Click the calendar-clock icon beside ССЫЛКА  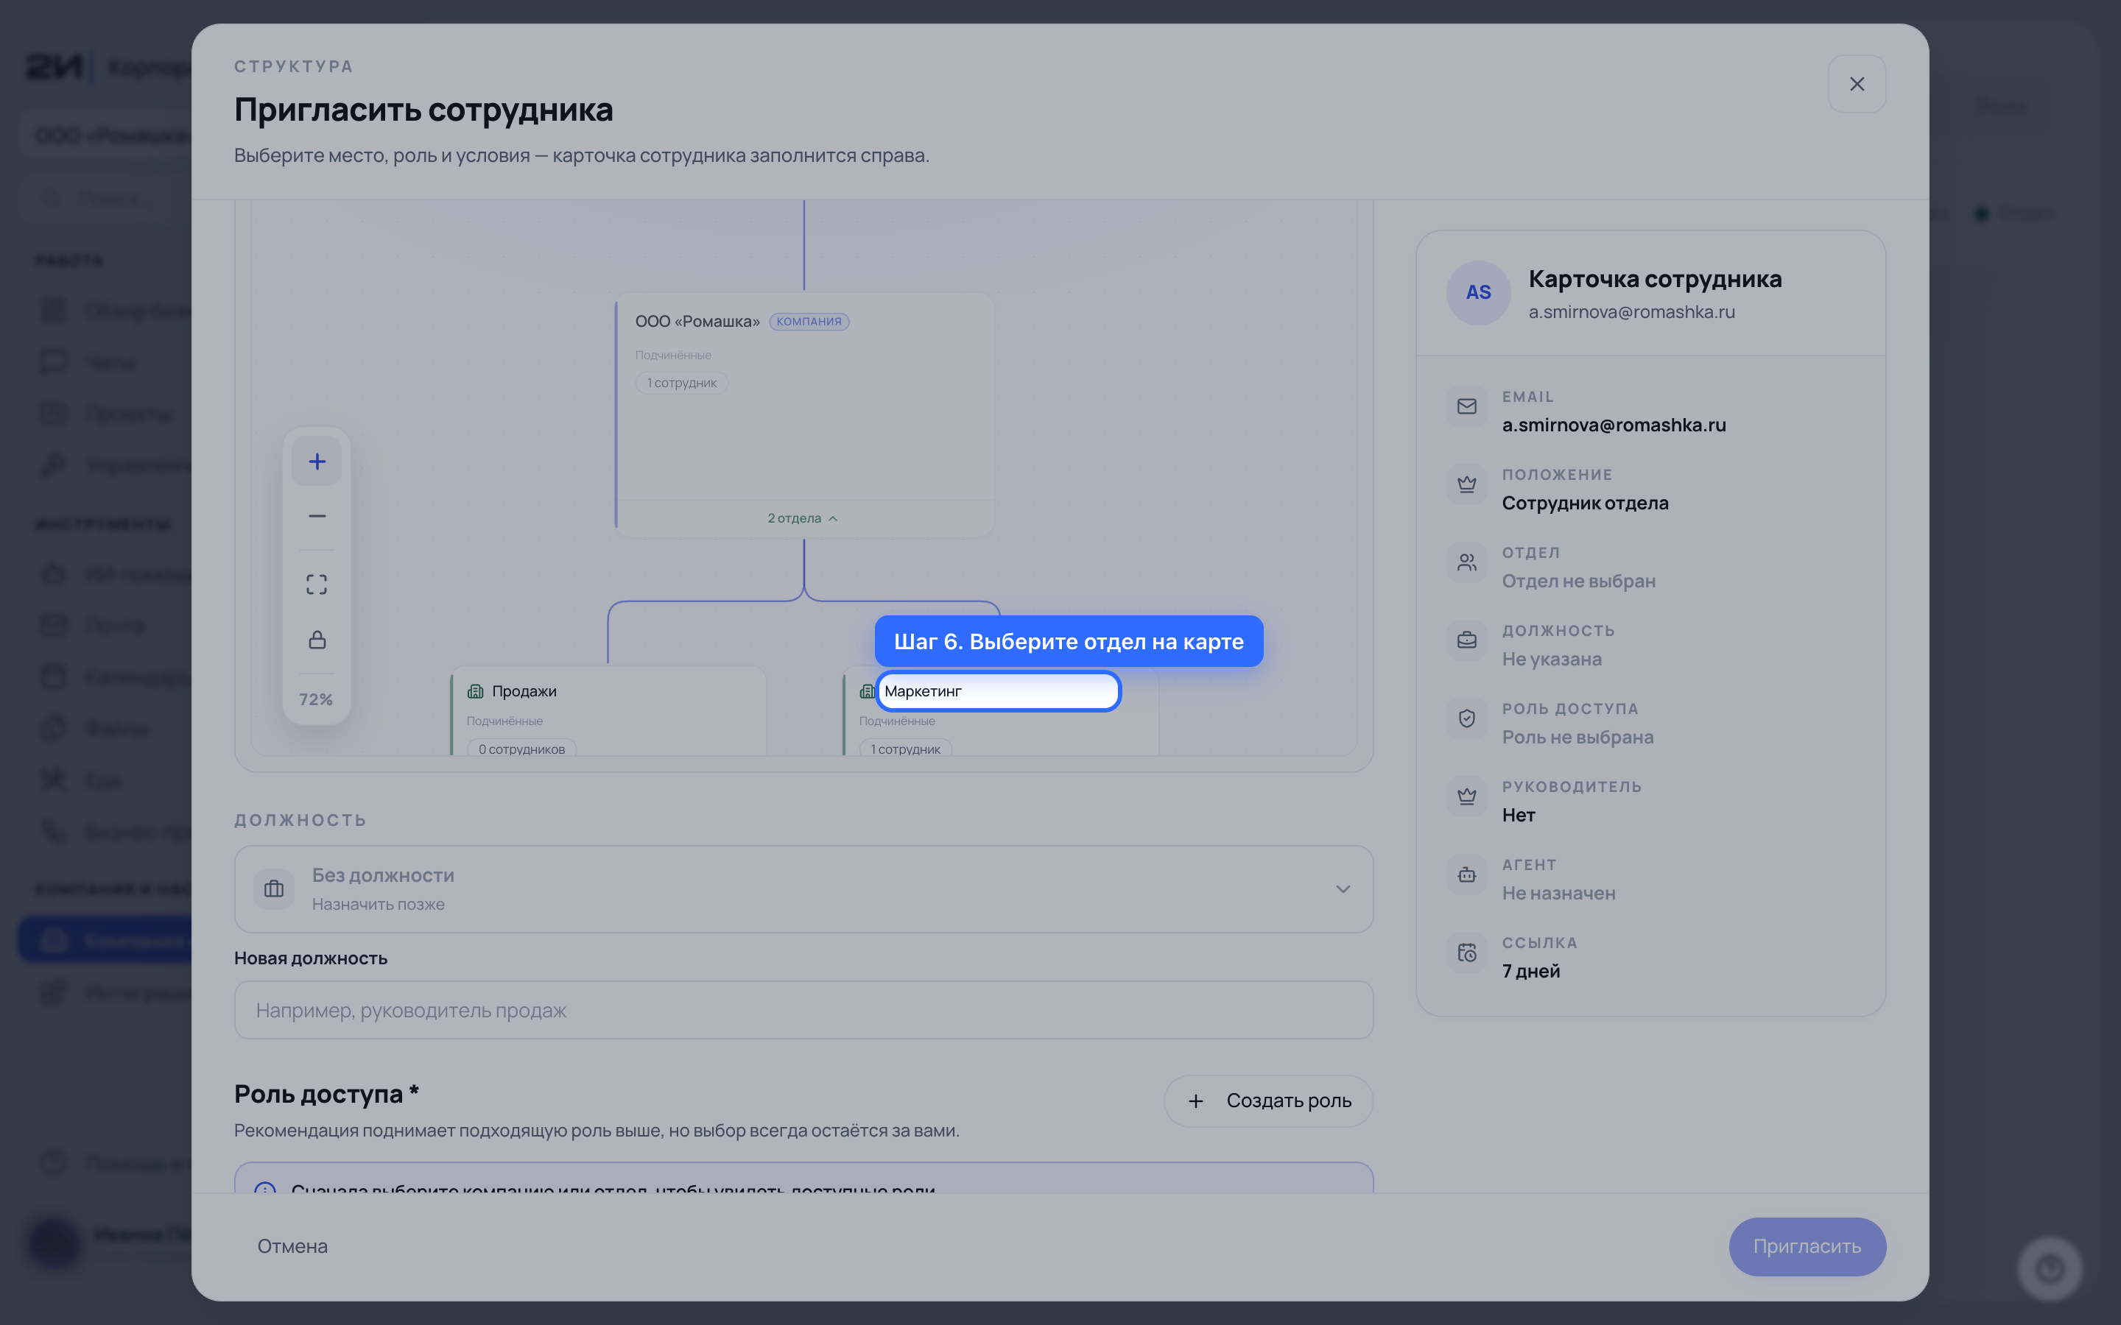coord(1466,952)
